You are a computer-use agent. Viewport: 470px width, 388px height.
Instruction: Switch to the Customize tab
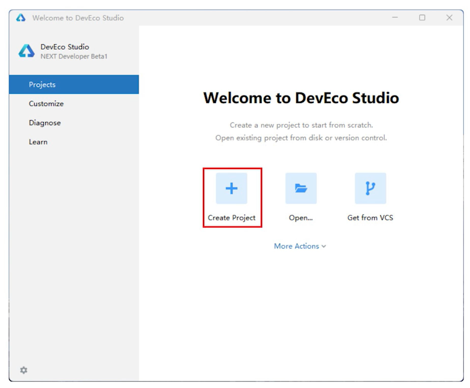tap(74, 104)
